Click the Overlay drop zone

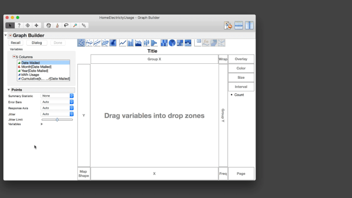point(241,59)
